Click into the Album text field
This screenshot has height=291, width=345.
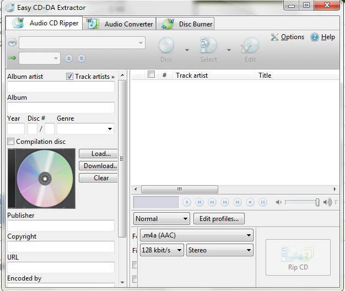click(61, 108)
